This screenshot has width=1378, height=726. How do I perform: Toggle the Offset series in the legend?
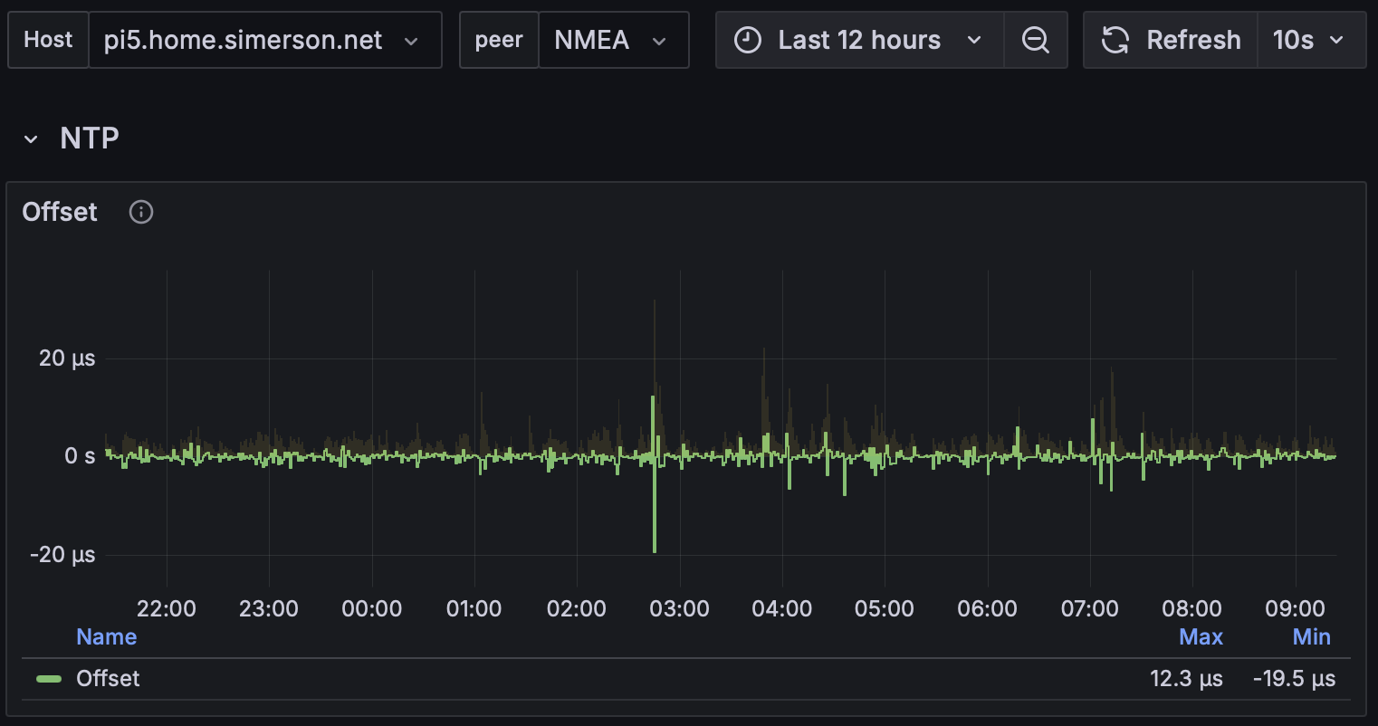(108, 679)
